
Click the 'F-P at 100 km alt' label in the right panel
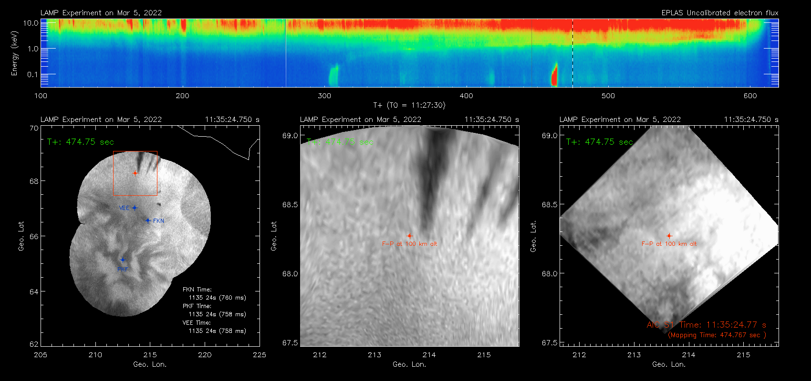669,244
